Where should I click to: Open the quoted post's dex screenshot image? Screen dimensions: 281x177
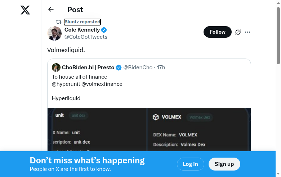point(149,129)
